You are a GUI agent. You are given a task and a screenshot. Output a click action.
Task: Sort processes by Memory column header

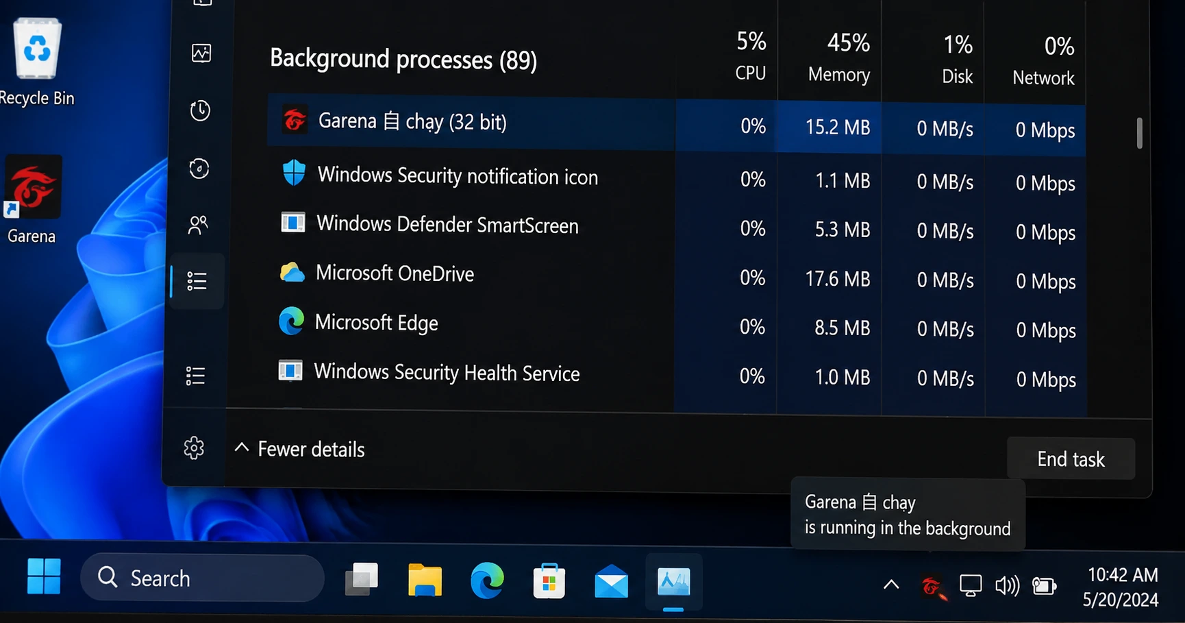839,58
